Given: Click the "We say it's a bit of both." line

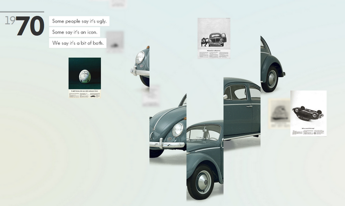Looking at the screenshot, I should click(x=78, y=43).
